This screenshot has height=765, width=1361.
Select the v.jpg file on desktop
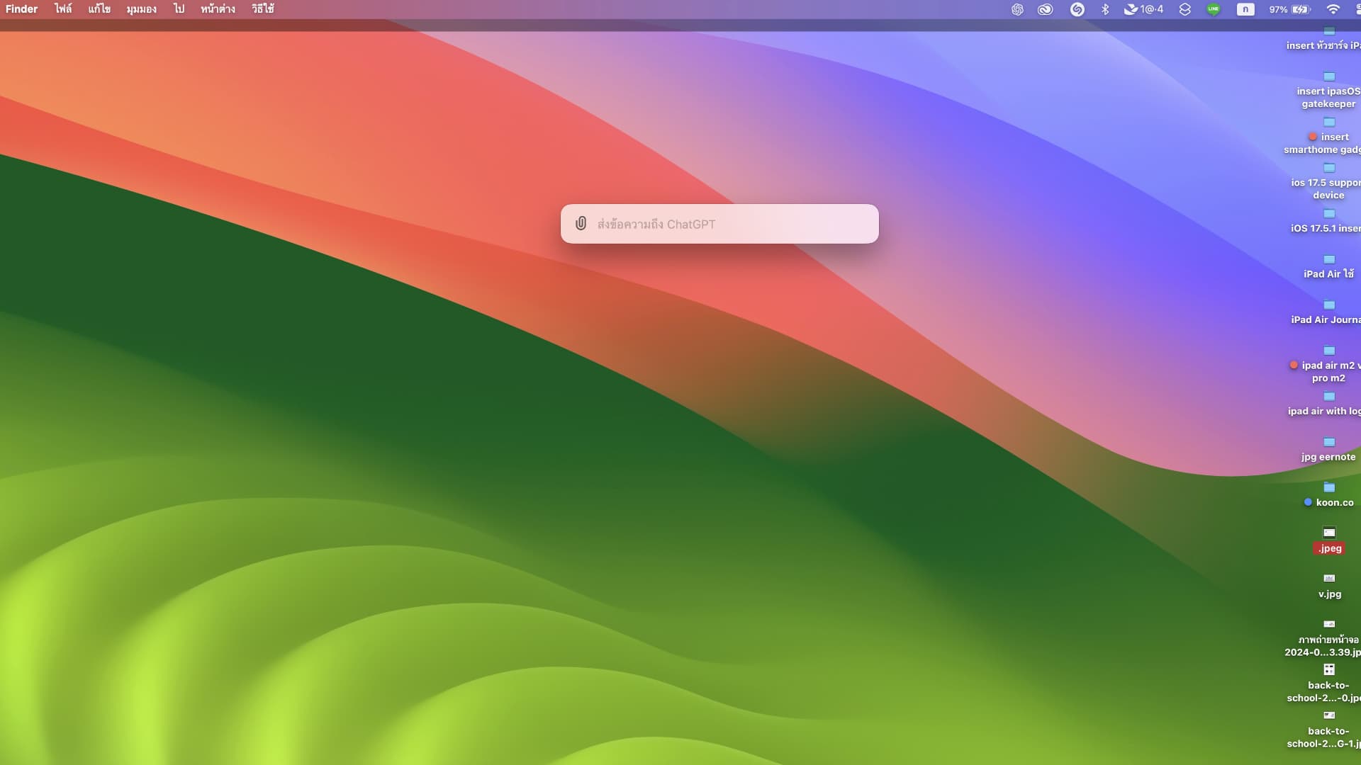click(1329, 579)
